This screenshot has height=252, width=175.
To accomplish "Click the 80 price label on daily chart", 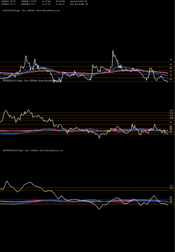I will pyautogui.click(x=171, y=68).
